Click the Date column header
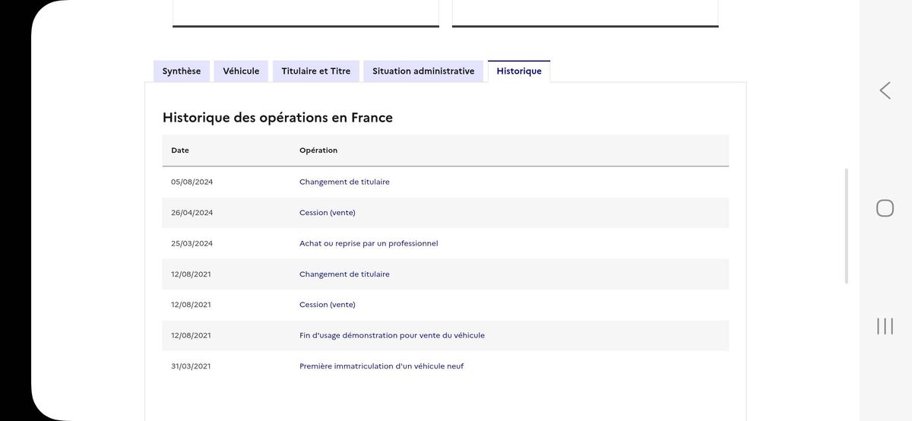The width and height of the screenshot is (912, 421). click(x=180, y=150)
